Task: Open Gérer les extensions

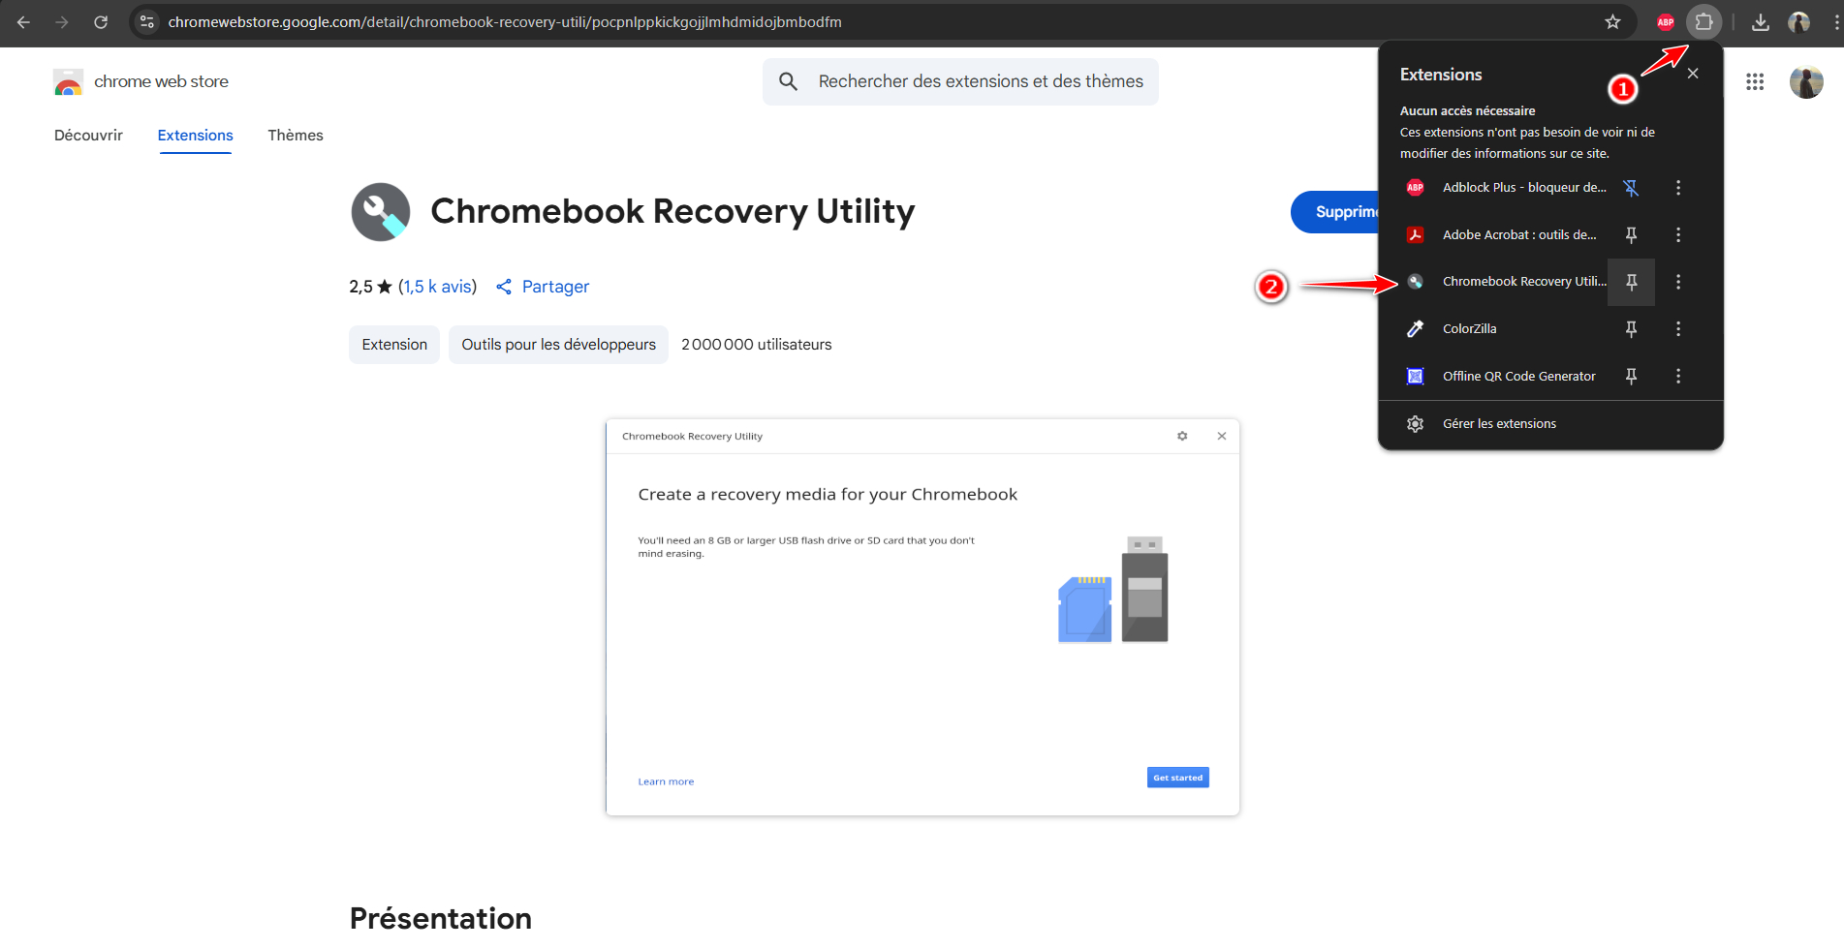Action: pos(1498,424)
